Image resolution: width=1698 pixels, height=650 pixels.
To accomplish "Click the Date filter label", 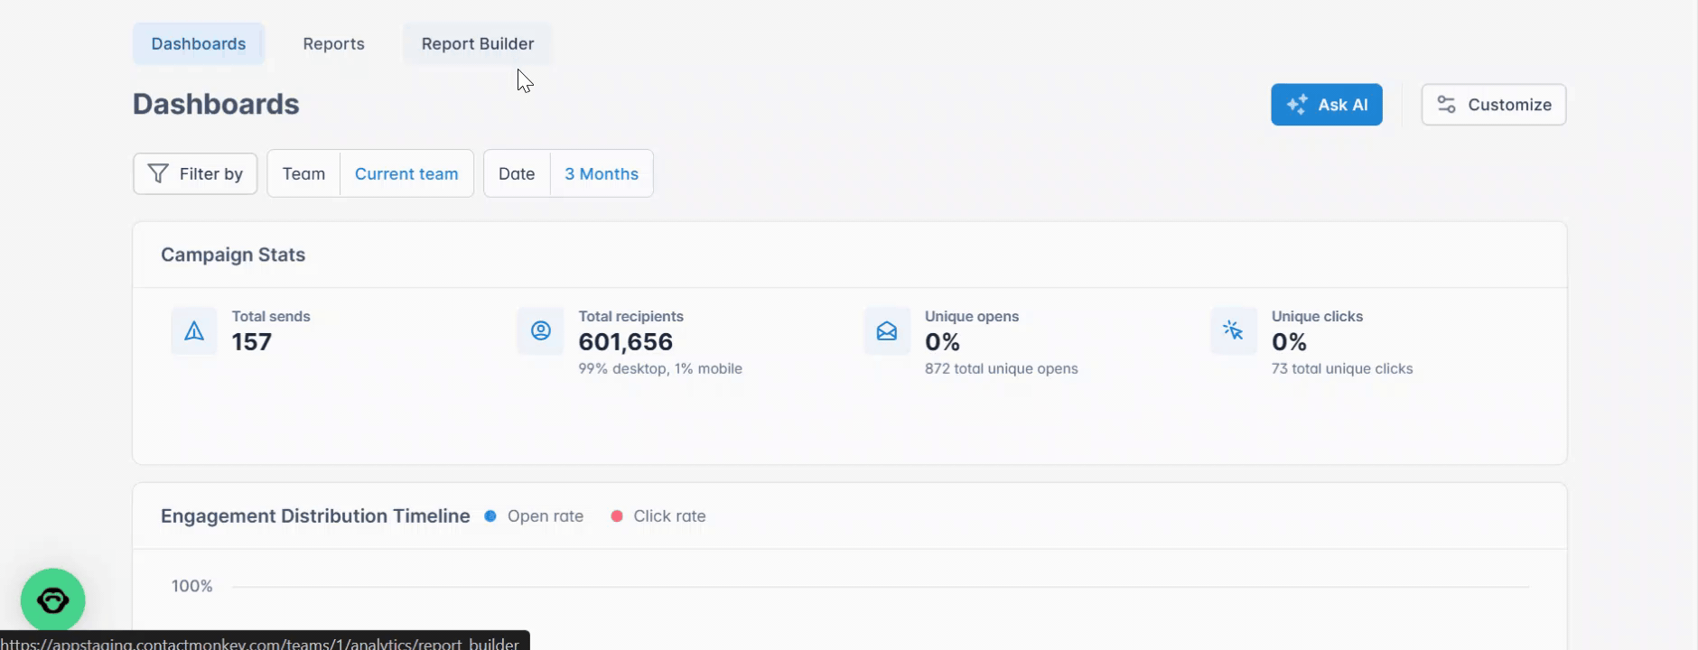I will 517,173.
